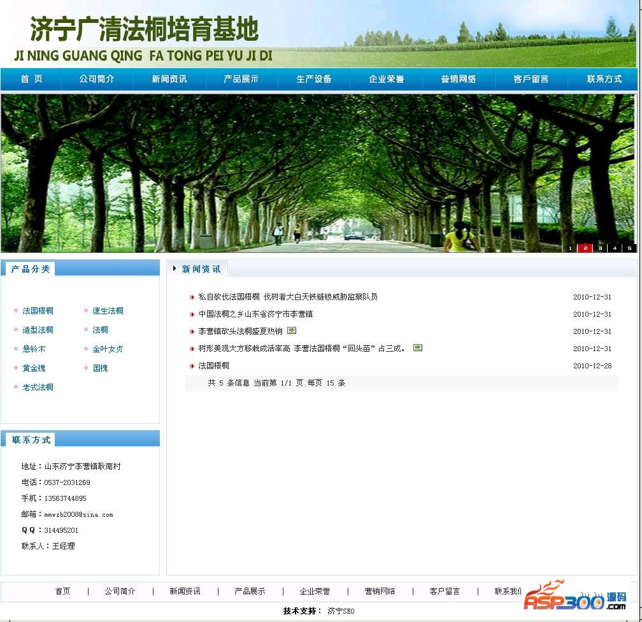Open news article 中国法桐之乡山东省济宁市李营镇
Image resolution: width=642 pixels, height=622 pixels.
[x=255, y=314]
